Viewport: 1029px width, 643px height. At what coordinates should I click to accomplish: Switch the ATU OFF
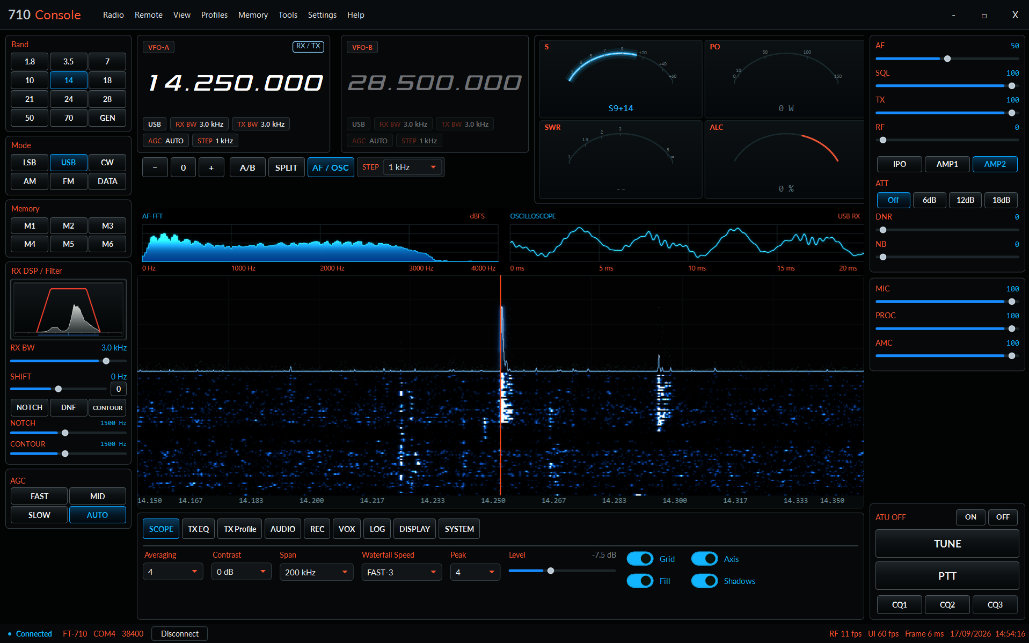1003,517
